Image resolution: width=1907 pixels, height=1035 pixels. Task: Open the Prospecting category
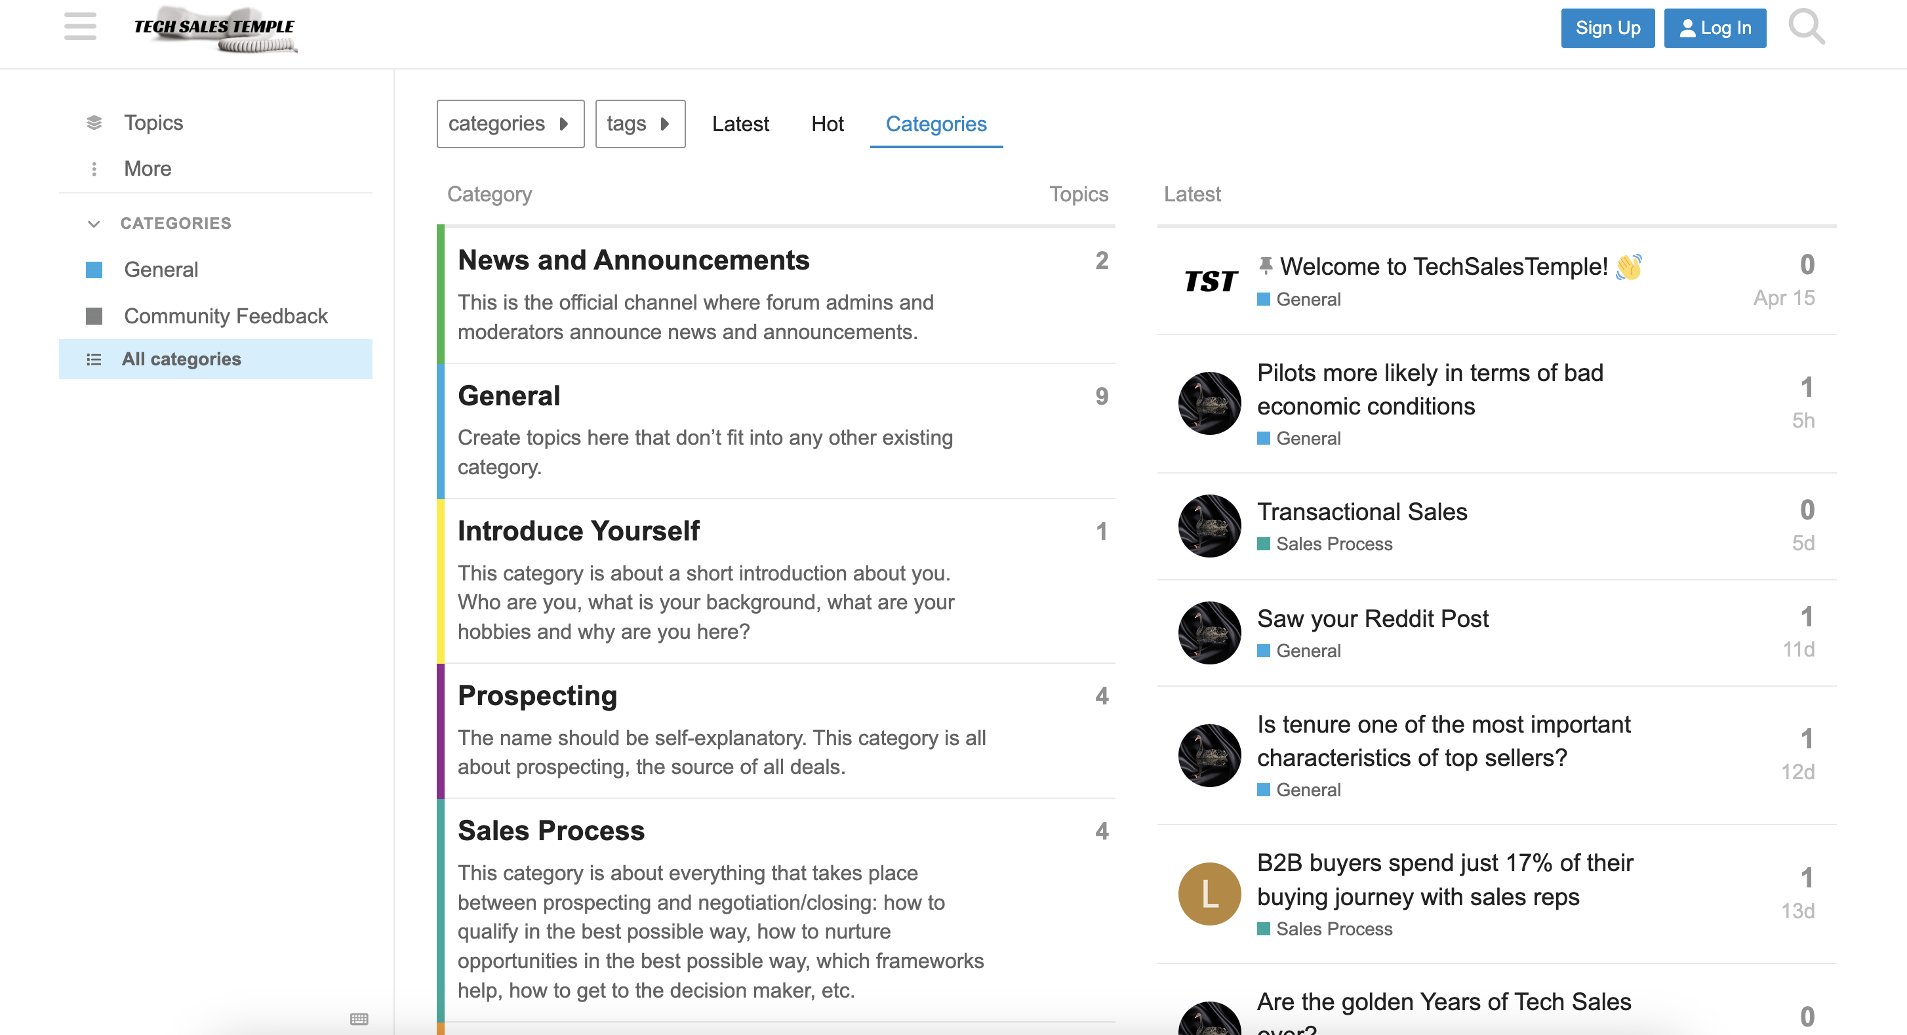pyautogui.click(x=538, y=696)
